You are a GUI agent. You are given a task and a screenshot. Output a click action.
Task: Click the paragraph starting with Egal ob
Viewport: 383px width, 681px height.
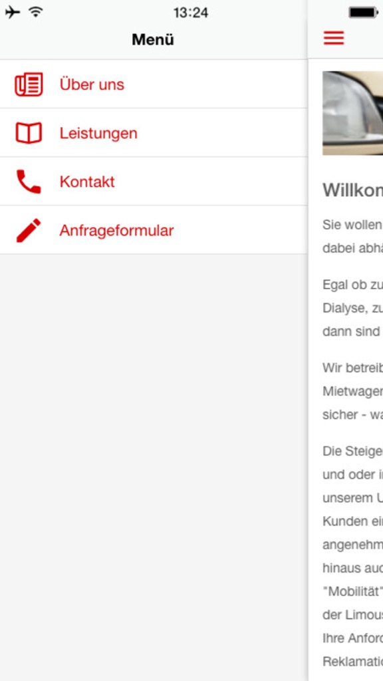coord(352,309)
